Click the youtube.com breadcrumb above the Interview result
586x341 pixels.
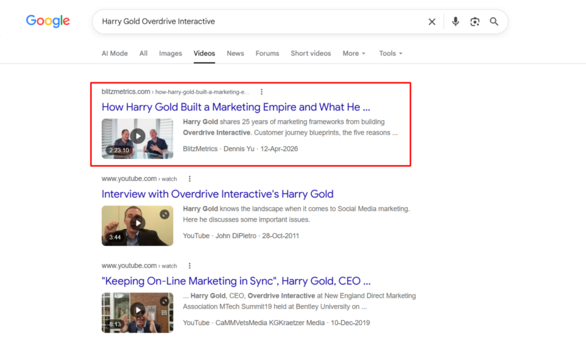pos(139,179)
